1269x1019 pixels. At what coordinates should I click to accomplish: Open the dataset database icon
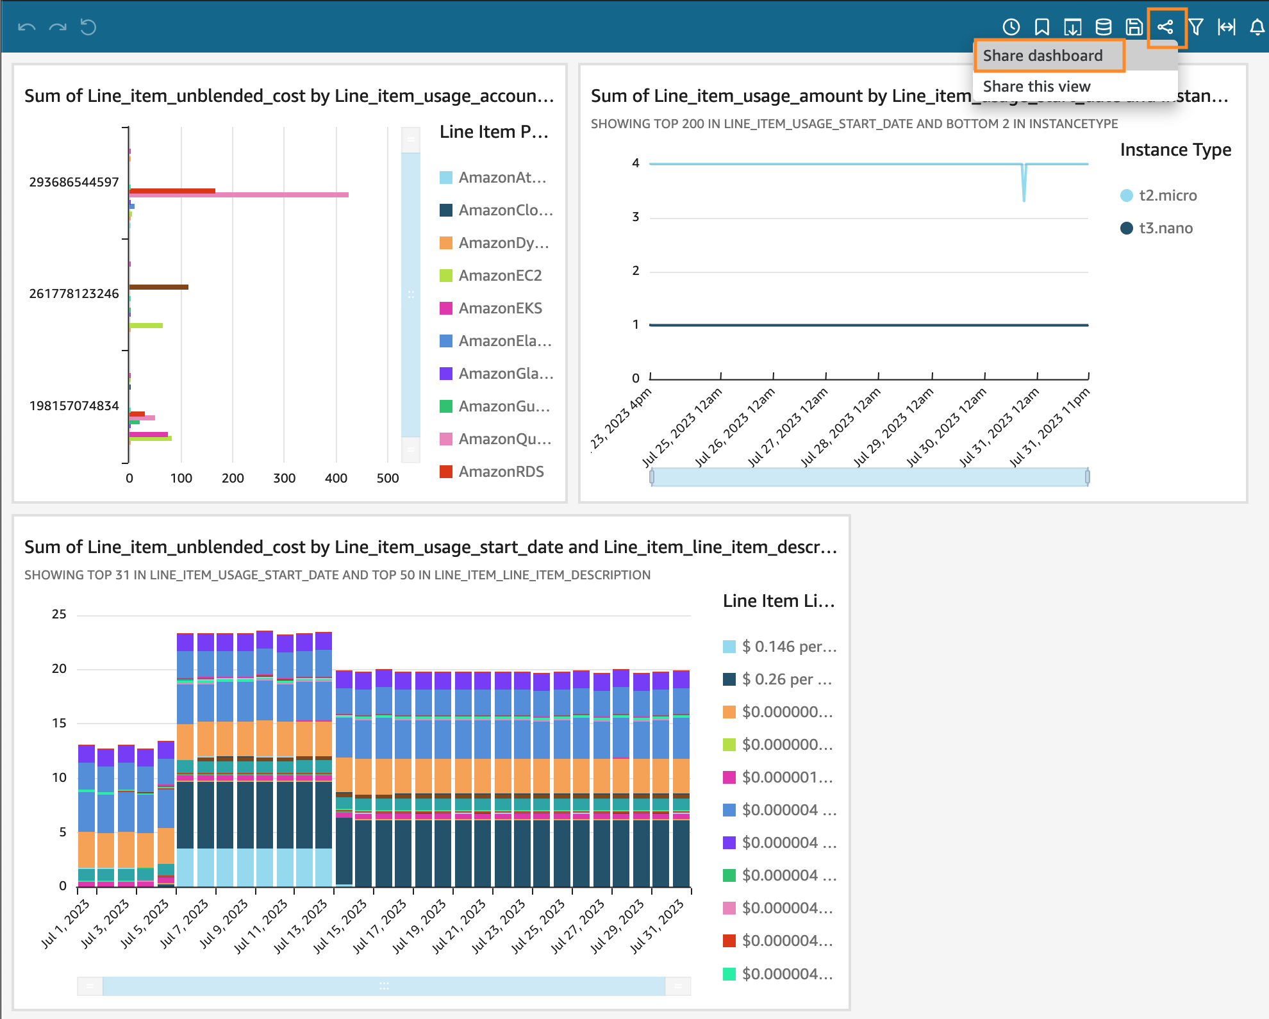coord(1103,27)
